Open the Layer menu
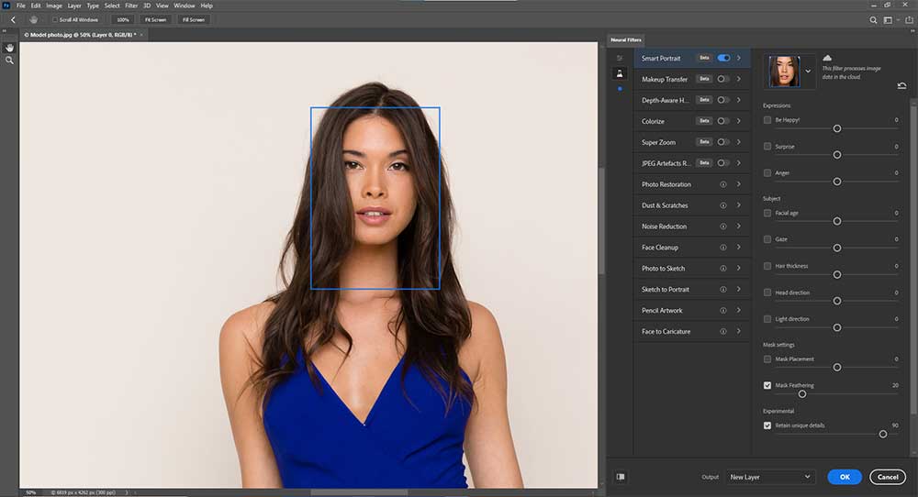This screenshot has height=497, width=918. coord(74,6)
